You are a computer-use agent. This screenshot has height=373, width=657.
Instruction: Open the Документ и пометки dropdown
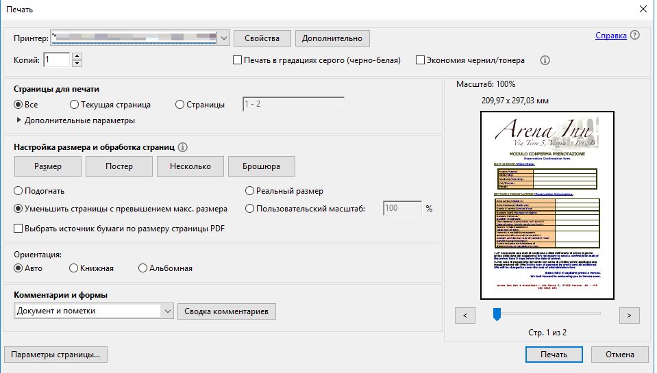(94, 311)
